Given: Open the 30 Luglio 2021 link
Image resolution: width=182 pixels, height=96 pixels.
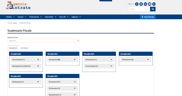Looking at the screenshot, I should [x=52, y=76].
